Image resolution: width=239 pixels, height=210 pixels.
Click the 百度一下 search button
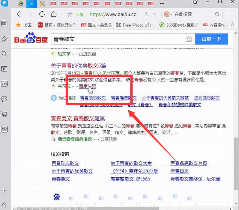212,39
